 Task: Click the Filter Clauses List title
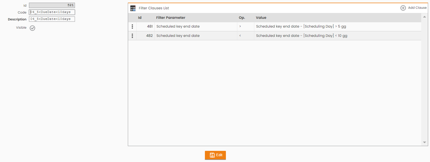[154, 8]
